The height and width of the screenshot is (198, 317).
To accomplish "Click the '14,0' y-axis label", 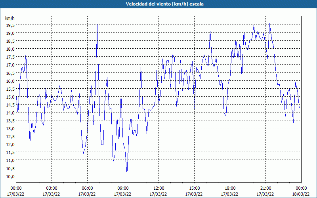I will pyautogui.click(x=10, y=113).
